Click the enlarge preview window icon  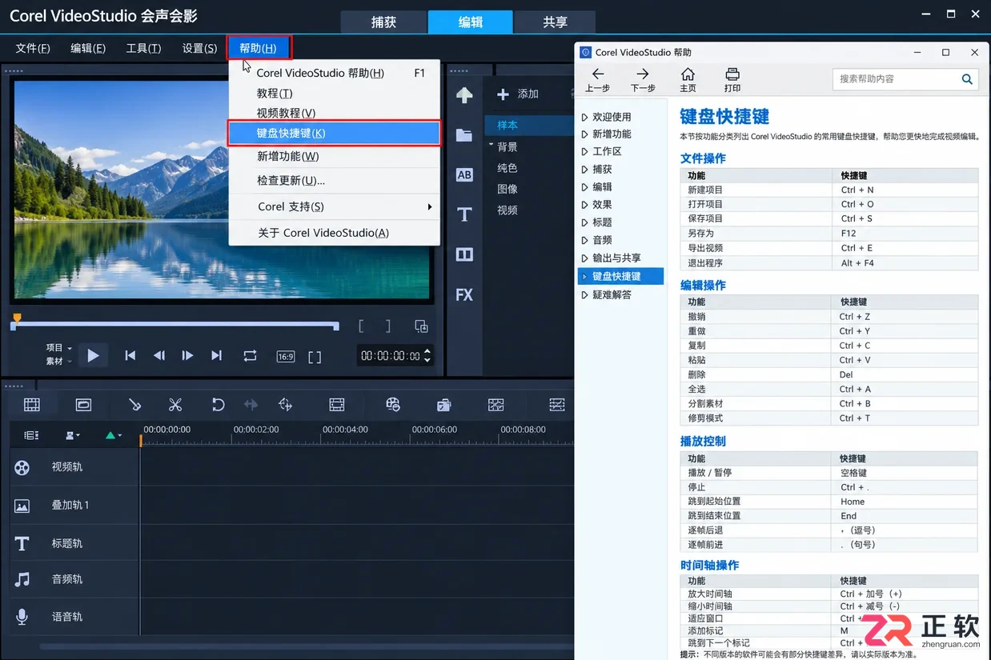coord(421,326)
